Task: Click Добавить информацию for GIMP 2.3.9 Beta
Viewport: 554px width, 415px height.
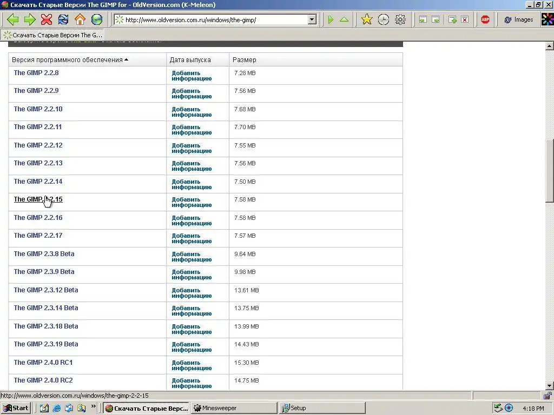Action: click(192, 275)
